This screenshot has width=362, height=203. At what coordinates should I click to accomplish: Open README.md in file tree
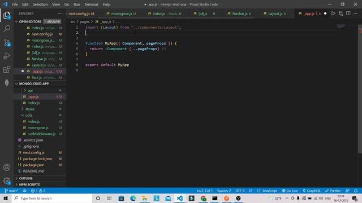point(33,171)
